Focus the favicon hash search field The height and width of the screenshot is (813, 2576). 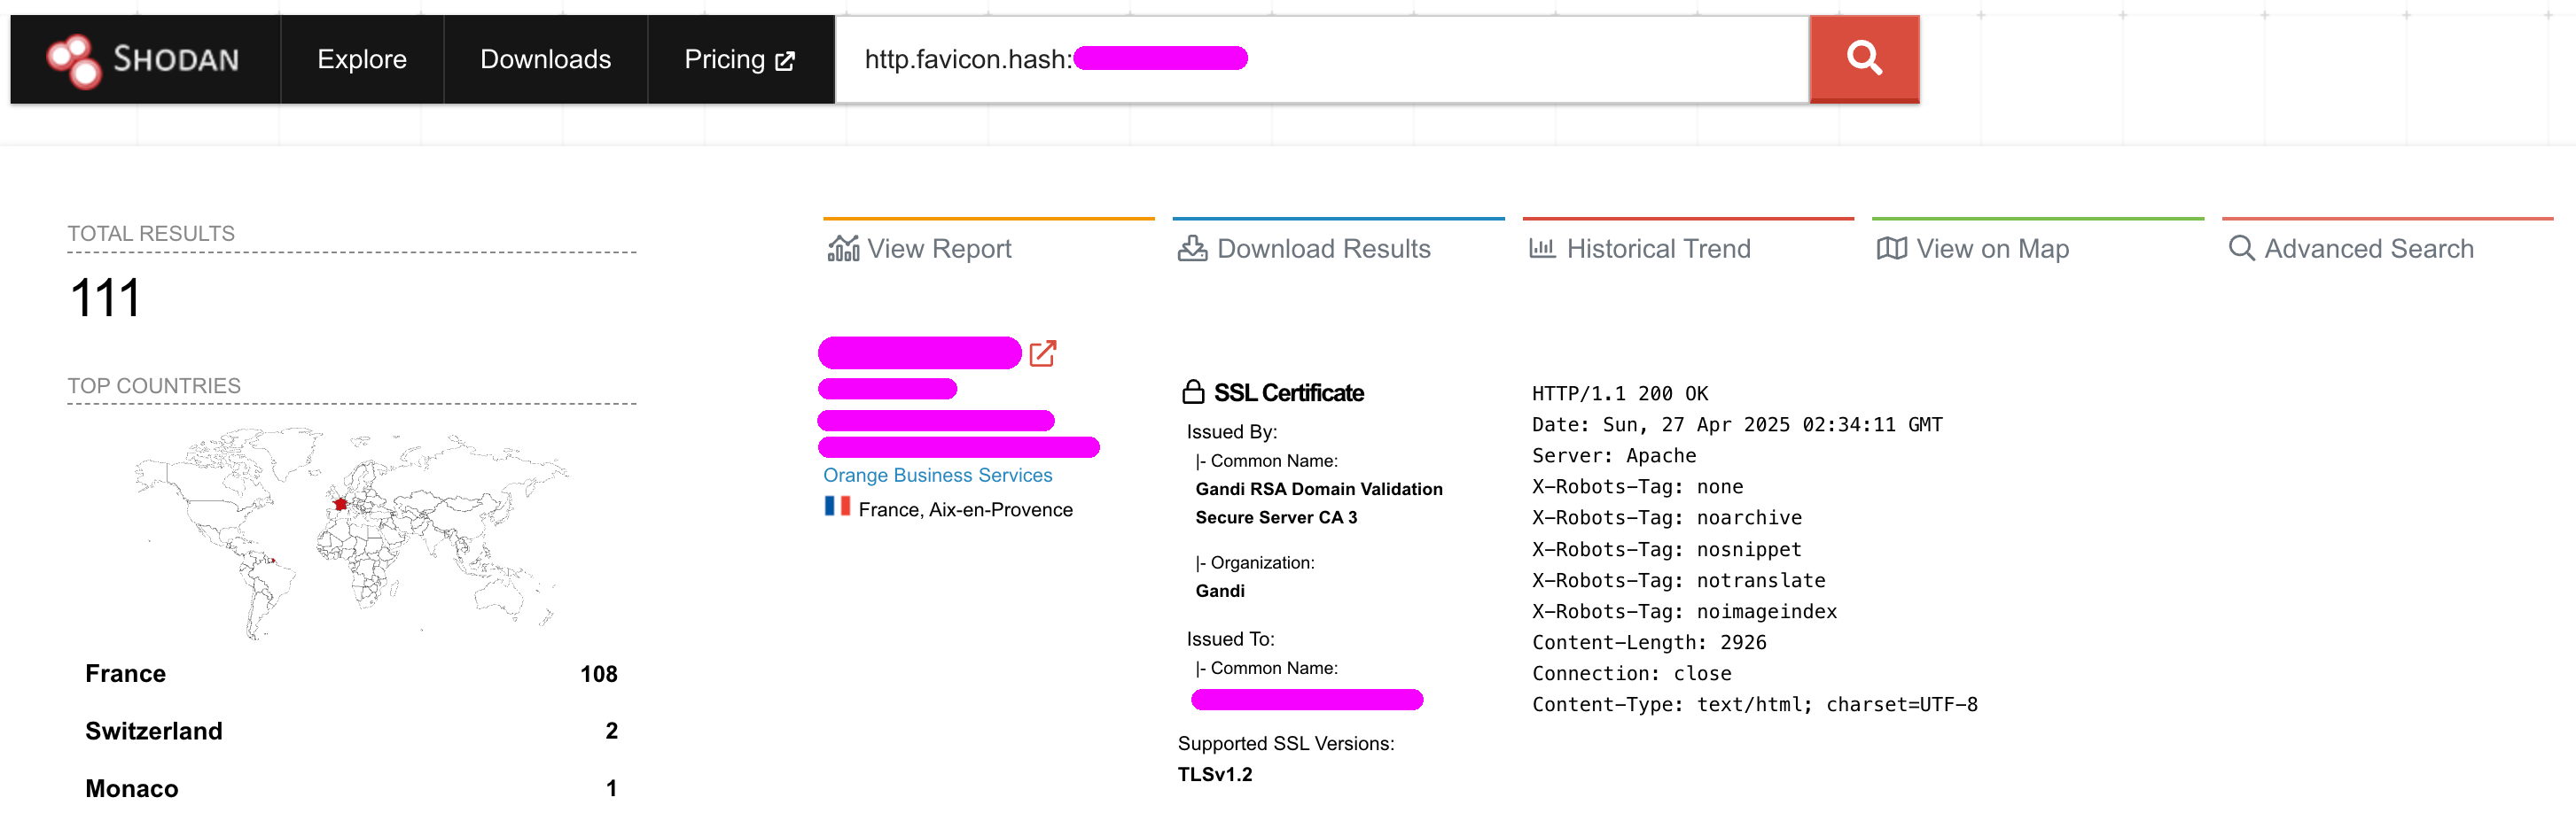coord(1322,59)
